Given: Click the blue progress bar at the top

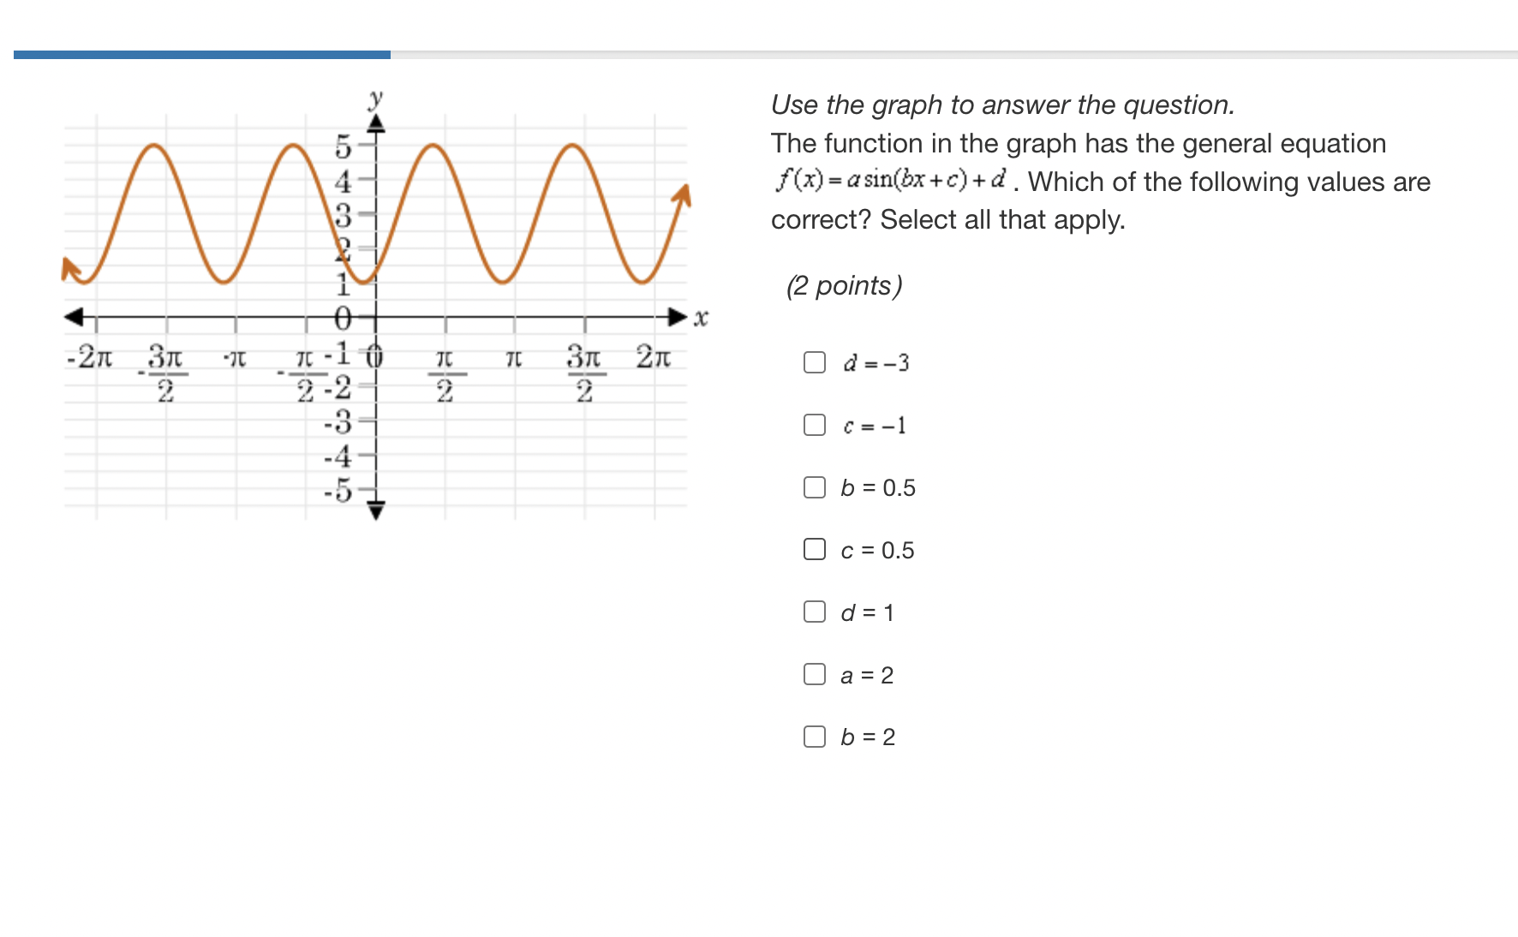Looking at the screenshot, I should click(x=197, y=54).
